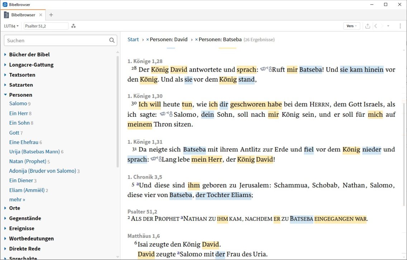Image resolution: width=407 pixels, height=260 pixels.
Task: Click the forward navigation arrow
Action: (x=382, y=26)
